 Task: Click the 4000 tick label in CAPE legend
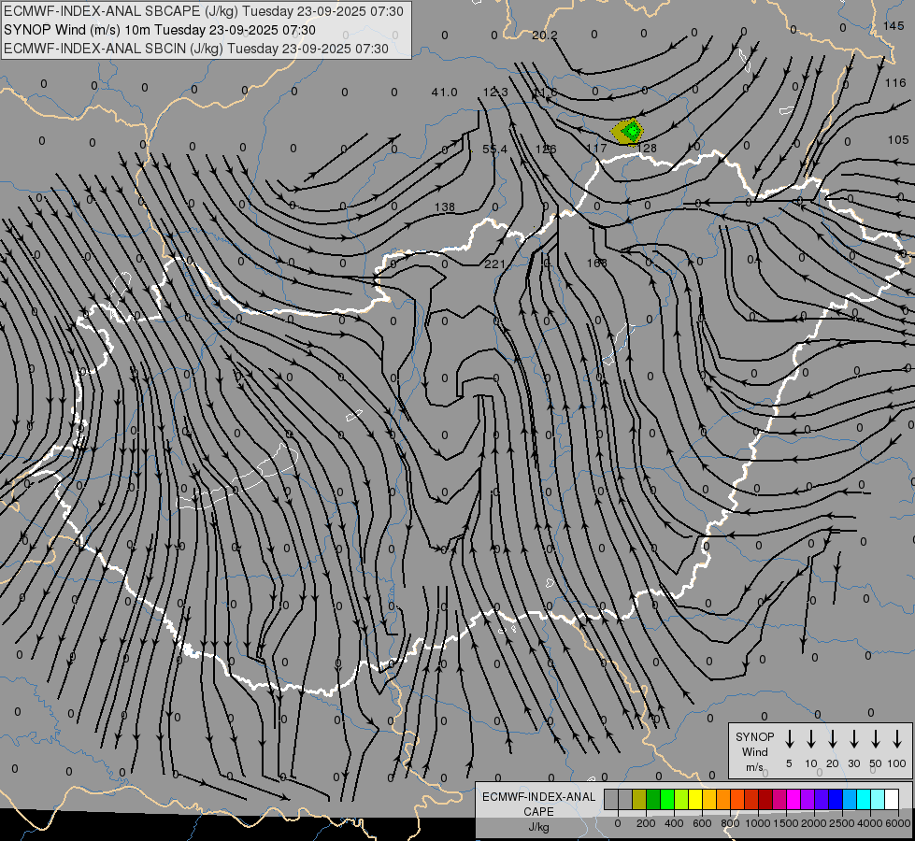(869, 823)
